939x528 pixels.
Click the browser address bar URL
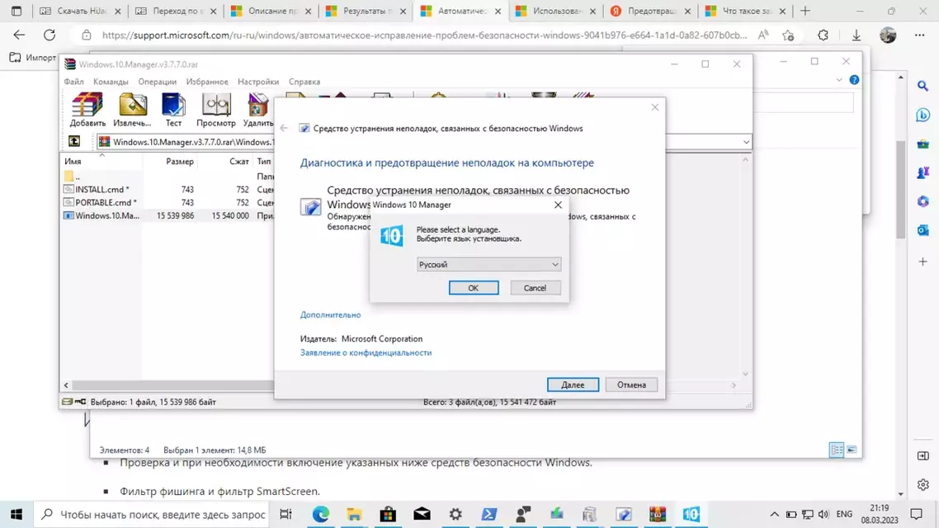click(424, 35)
